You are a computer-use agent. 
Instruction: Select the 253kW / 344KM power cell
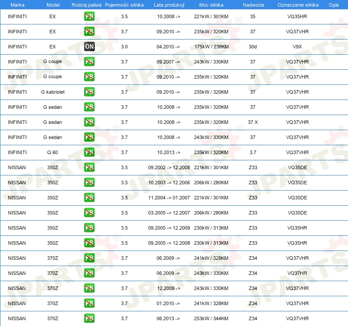pos(211,318)
